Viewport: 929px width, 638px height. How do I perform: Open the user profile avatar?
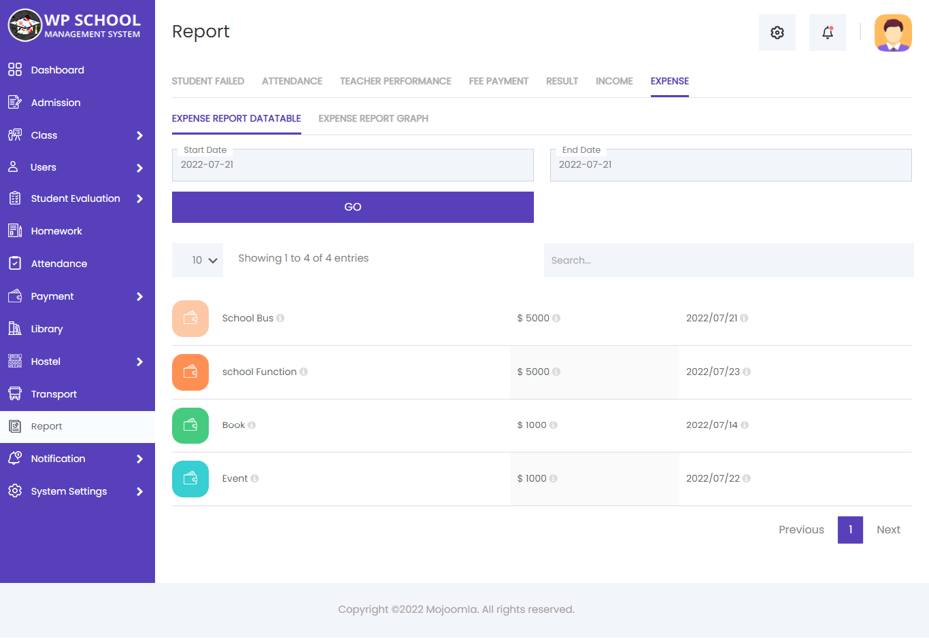coord(893,33)
